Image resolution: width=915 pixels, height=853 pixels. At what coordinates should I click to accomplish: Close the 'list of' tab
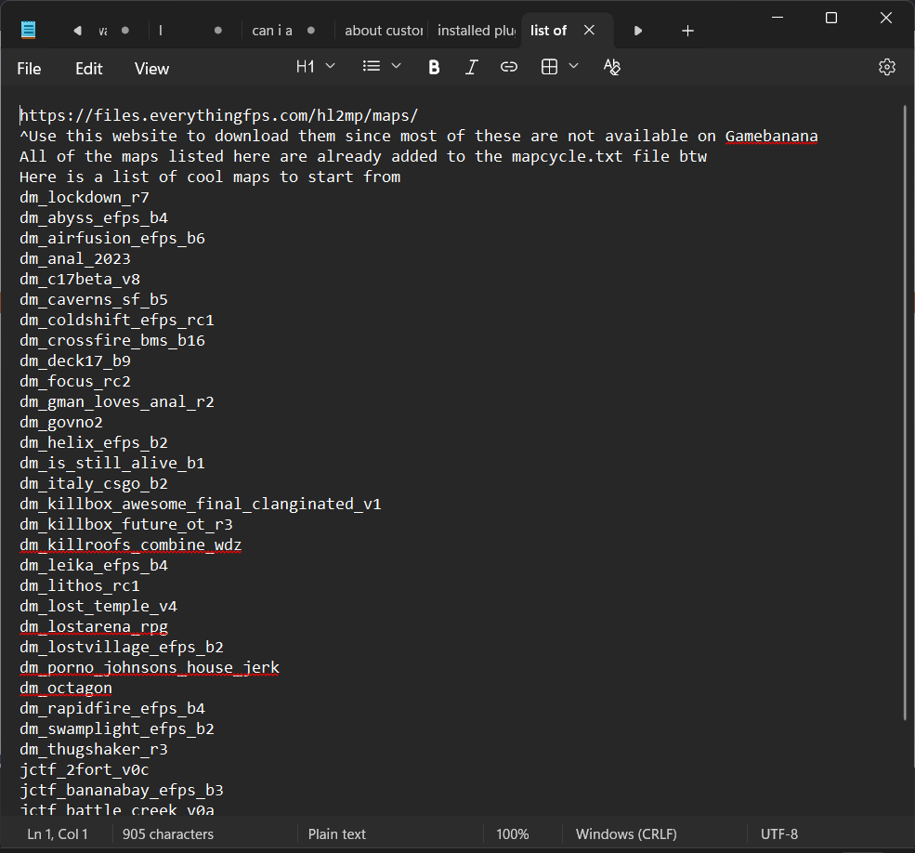589,31
